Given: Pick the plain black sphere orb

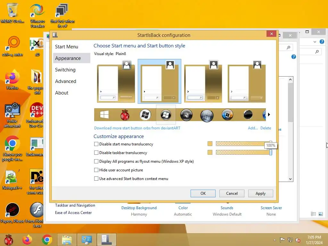Looking at the screenshot, I should [x=248, y=115].
